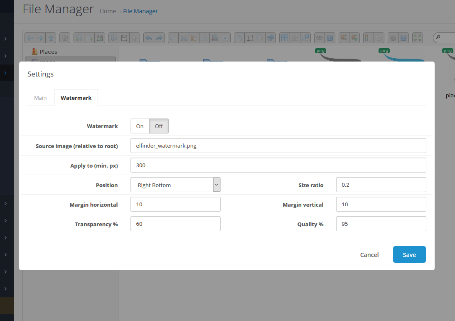Open the Position dropdown showing Right Bottom
This screenshot has height=321, width=455.
175,185
